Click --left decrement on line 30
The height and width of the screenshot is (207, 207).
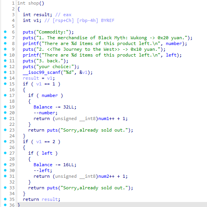click(43, 170)
